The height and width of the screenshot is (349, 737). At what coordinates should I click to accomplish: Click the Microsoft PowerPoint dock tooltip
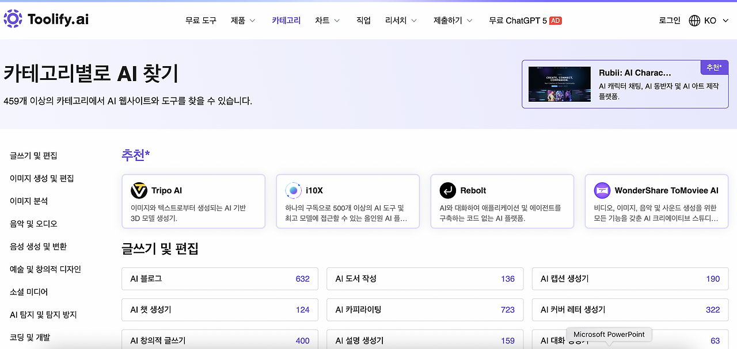pos(609,335)
